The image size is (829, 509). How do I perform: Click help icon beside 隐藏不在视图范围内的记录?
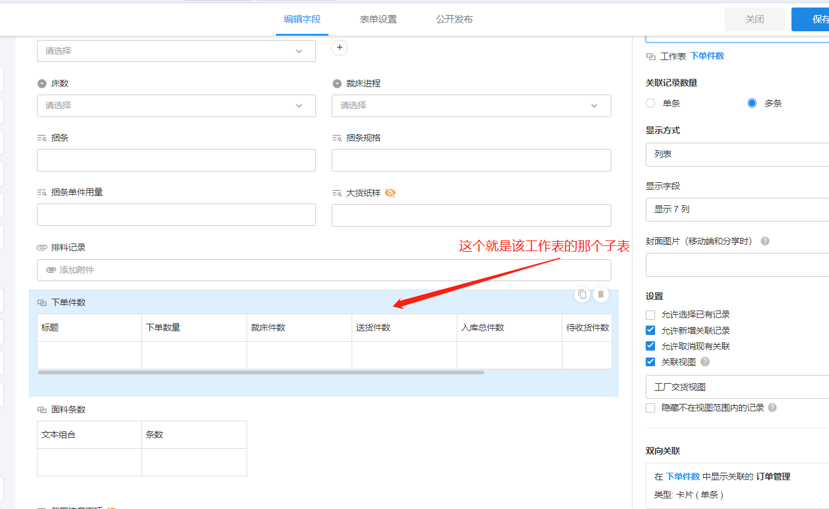[x=772, y=408]
